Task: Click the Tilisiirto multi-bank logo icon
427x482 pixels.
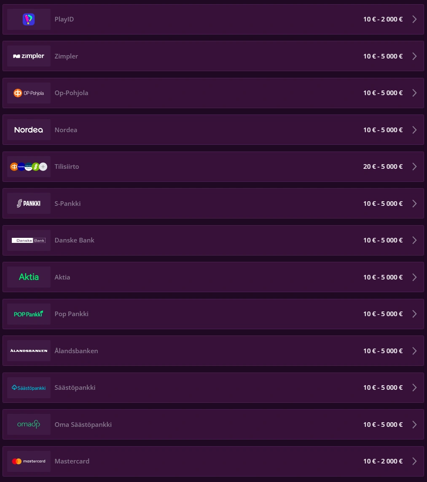Action: 29,167
